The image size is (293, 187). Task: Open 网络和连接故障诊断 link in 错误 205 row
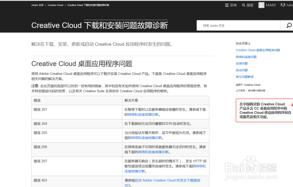click(x=146, y=138)
